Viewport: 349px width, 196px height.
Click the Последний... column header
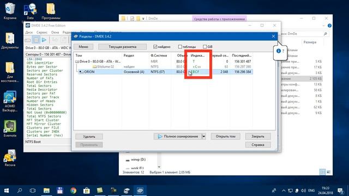coord(242,56)
